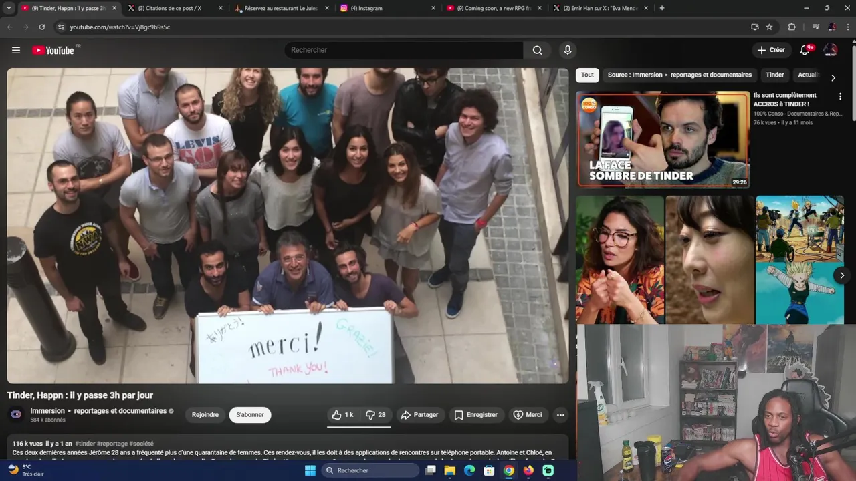The height and width of the screenshot is (481, 856).
Task: Click the main video player frame
Action: tap(288, 226)
